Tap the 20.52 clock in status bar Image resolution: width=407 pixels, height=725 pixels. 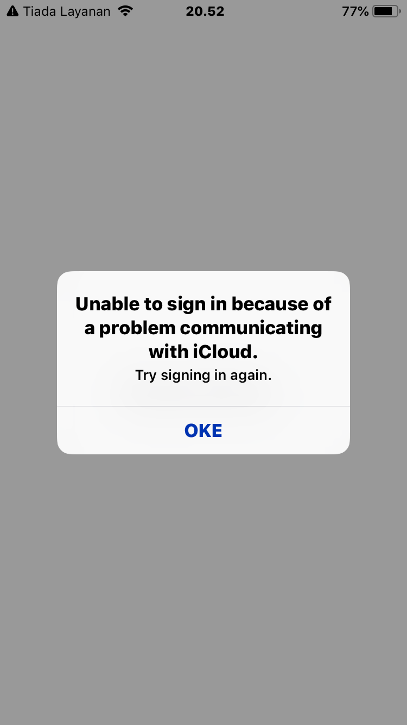point(205,11)
